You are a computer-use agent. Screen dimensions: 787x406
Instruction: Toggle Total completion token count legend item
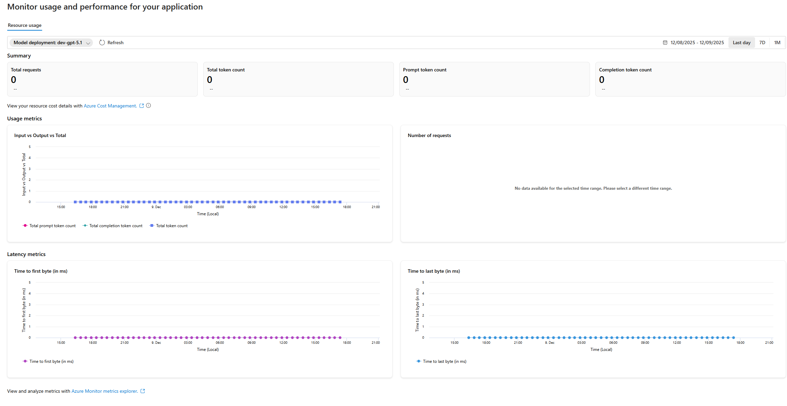click(x=116, y=226)
